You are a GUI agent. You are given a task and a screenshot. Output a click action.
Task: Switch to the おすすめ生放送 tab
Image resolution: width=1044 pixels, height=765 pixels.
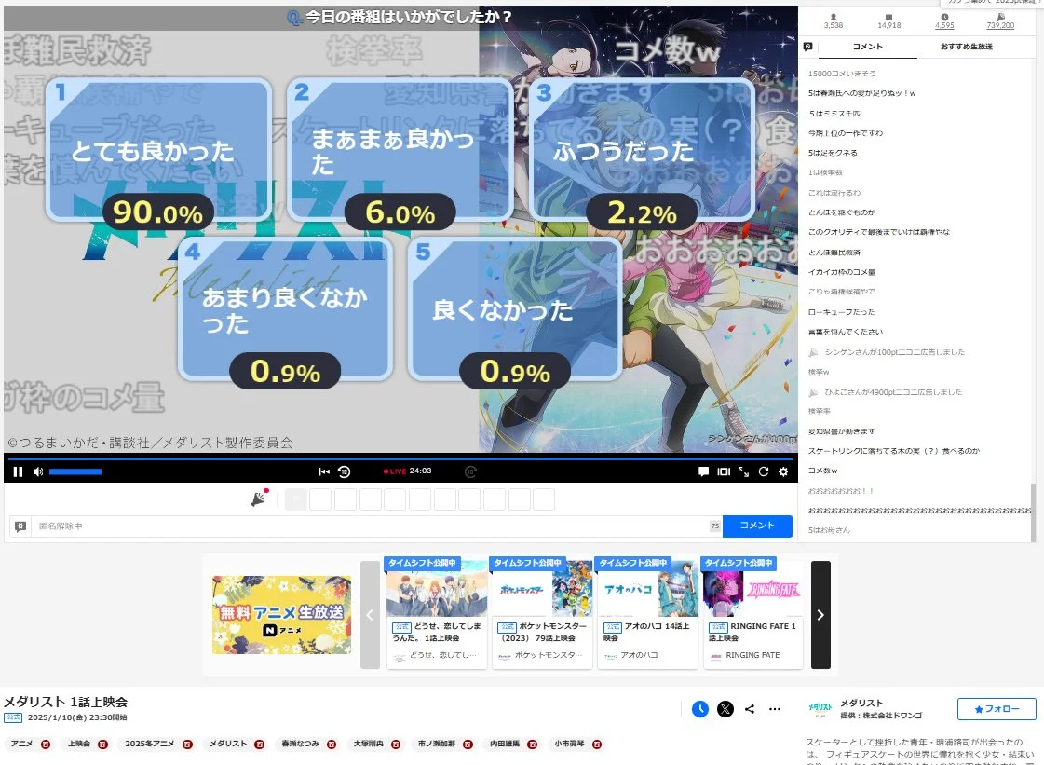click(966, 47)
